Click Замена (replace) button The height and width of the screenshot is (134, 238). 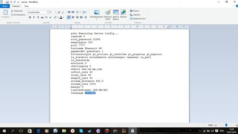click(x=135, y=15)
